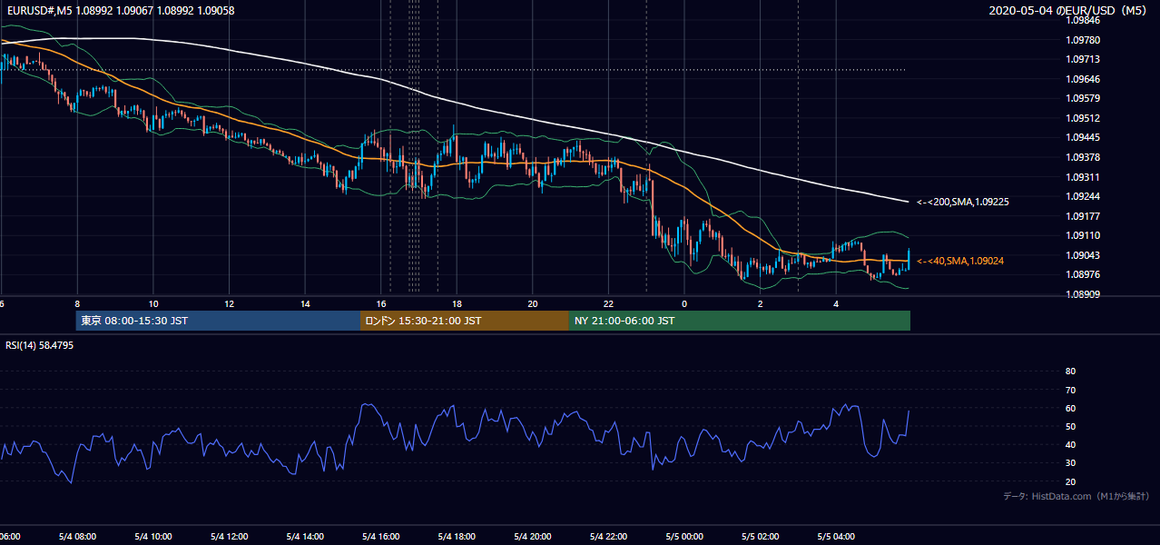The width and height of the screenshot is (1160, 545).
Task: Click the 5/4 14:00 bottom time label
Action: pos(305,537)
